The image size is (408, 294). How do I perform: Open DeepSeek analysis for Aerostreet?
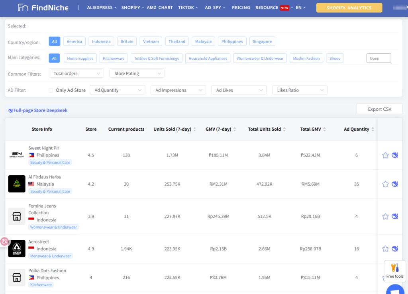[x=395, y=249]
